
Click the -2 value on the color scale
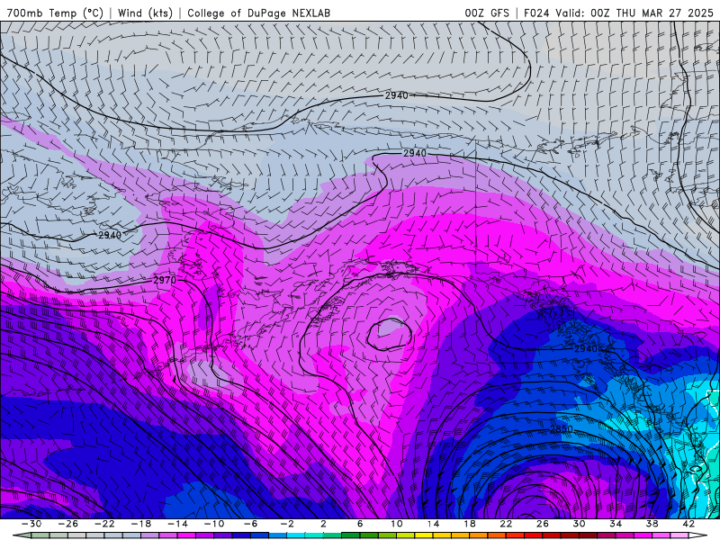[x=286, y=524]
